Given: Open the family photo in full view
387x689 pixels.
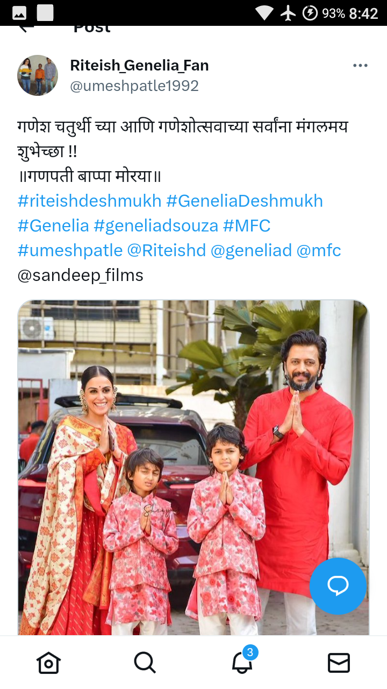Looking at the screenshot, I should point(193,467).
